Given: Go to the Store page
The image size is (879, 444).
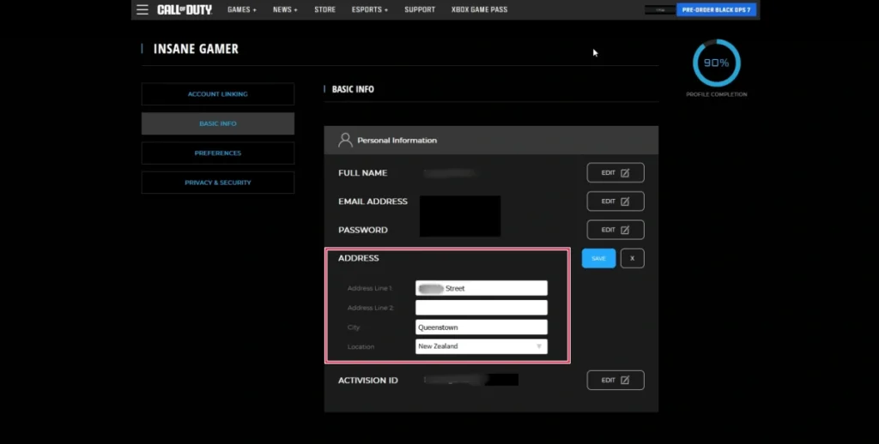Looking at the screenshot, I should [x=324, y=9].
